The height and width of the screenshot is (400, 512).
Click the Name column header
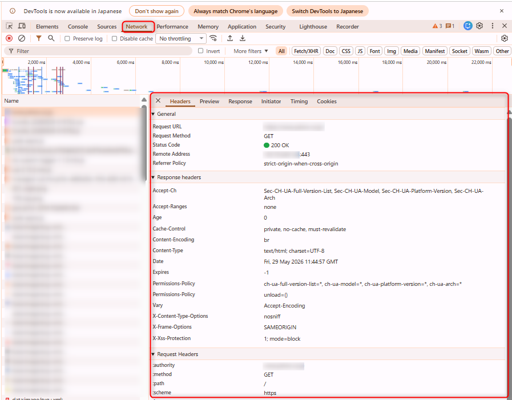click(x=71, y=101)
